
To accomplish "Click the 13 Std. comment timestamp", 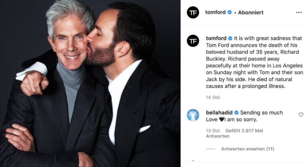I will tap(213, 131).
